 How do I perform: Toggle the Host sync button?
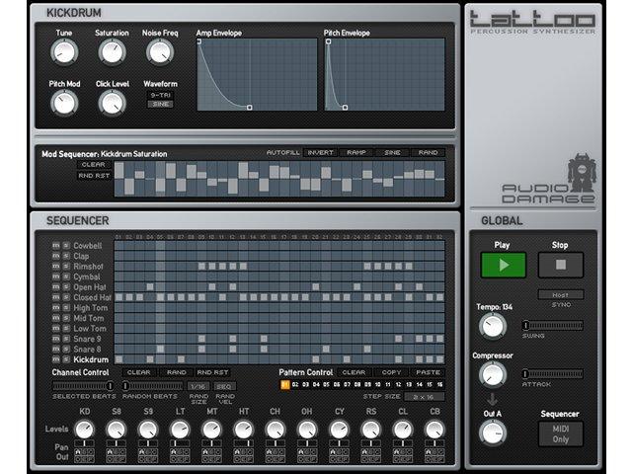(x=560, y=294)
